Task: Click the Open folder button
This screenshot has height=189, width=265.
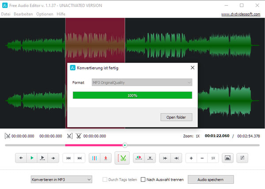Action: coord(176,117)
